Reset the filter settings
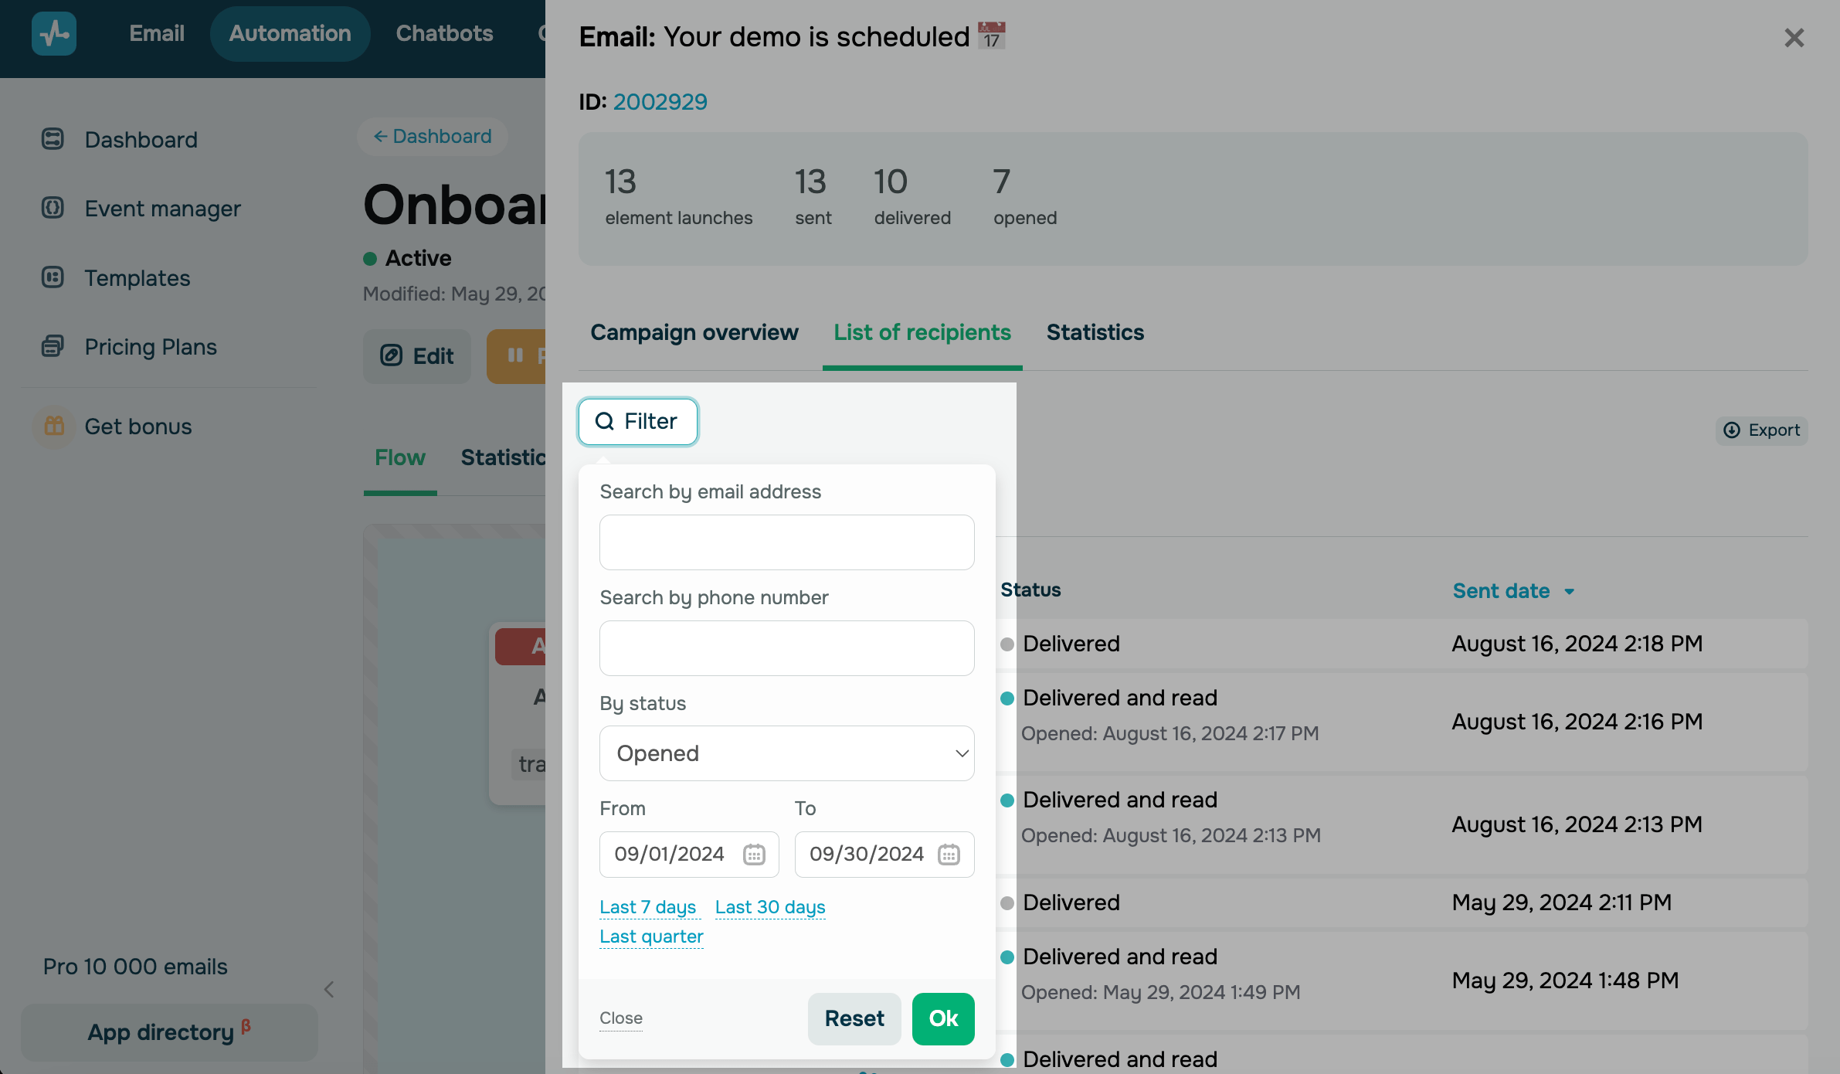The width and height of the screenshot is (1840, 1074). coord(854,1018)
